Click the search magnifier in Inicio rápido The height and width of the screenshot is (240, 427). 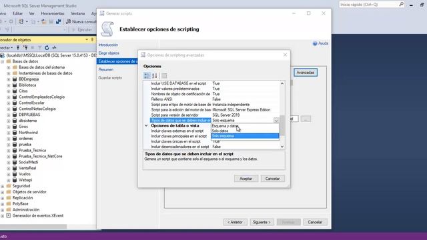401,5
